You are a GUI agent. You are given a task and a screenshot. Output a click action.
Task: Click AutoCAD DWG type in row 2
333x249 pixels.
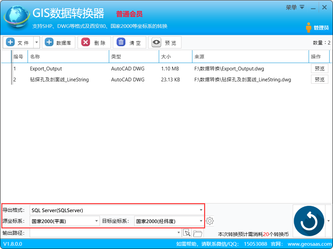coord(128,80)
